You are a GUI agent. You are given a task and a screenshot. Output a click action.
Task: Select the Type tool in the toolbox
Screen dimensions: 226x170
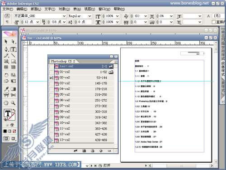pos(13,49)
